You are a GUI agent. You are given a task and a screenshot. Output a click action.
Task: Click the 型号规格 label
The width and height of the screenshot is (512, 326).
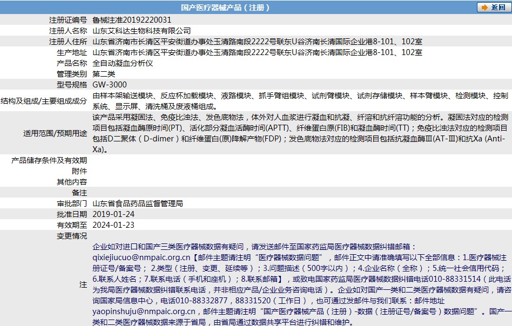point(72,85)
